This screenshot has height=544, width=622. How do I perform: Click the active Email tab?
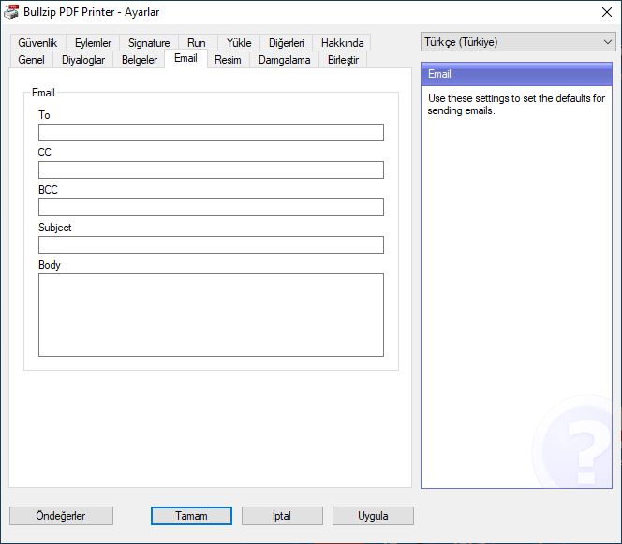pyautogui.click(x=185, y=59)
